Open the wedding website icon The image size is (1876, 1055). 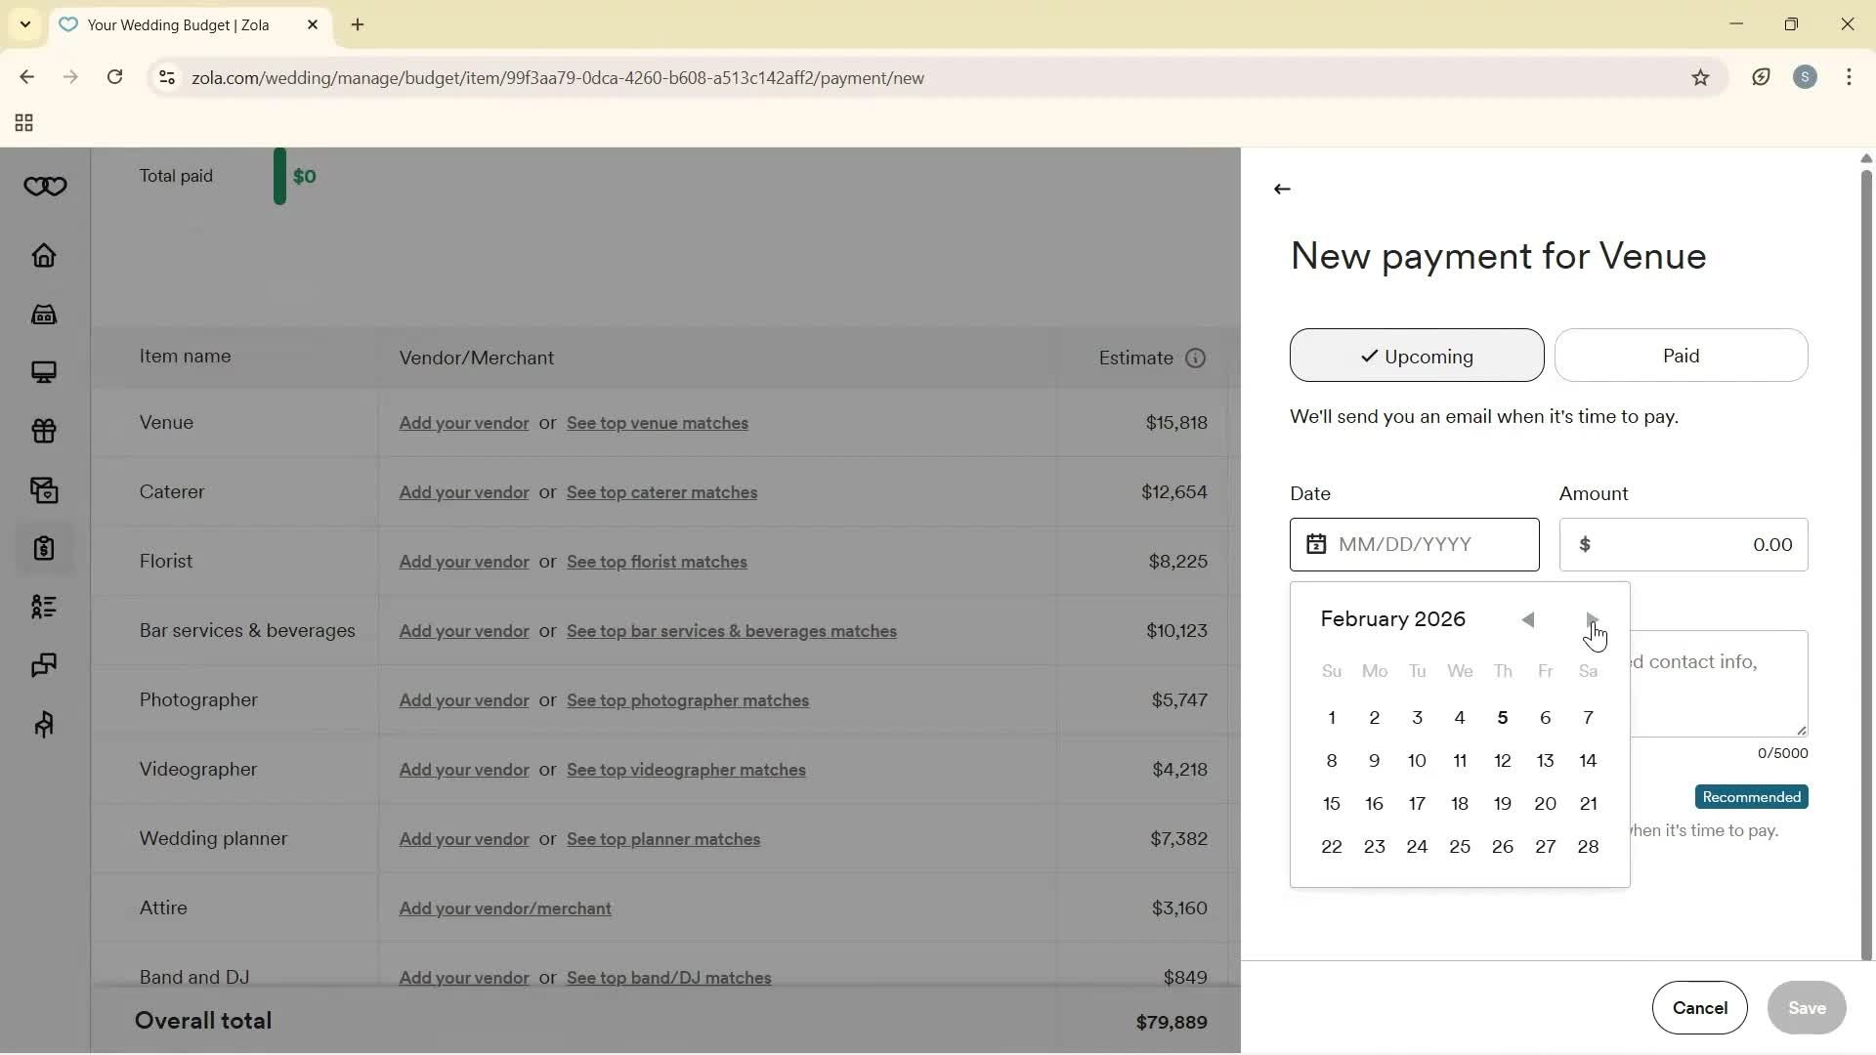point(44,372)
